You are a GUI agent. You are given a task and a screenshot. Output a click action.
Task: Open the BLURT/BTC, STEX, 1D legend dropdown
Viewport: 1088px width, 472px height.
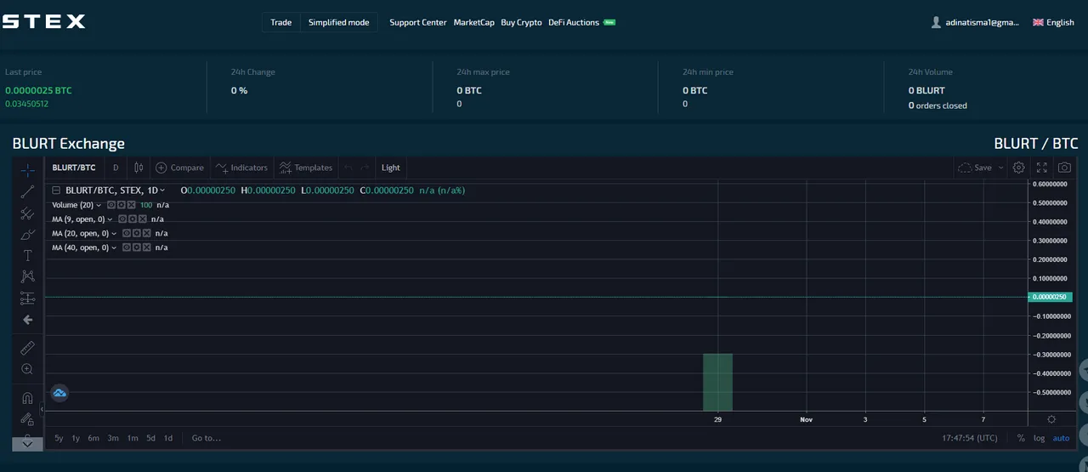click(x=162, y=191)
